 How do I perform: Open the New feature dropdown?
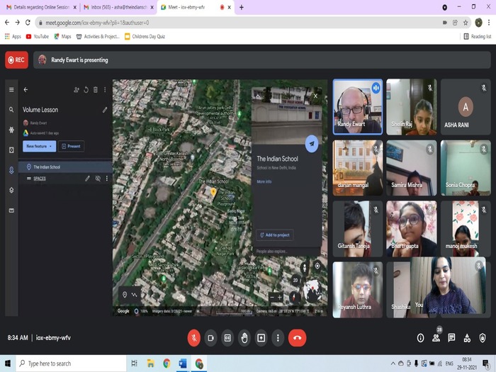click(39, 146)
